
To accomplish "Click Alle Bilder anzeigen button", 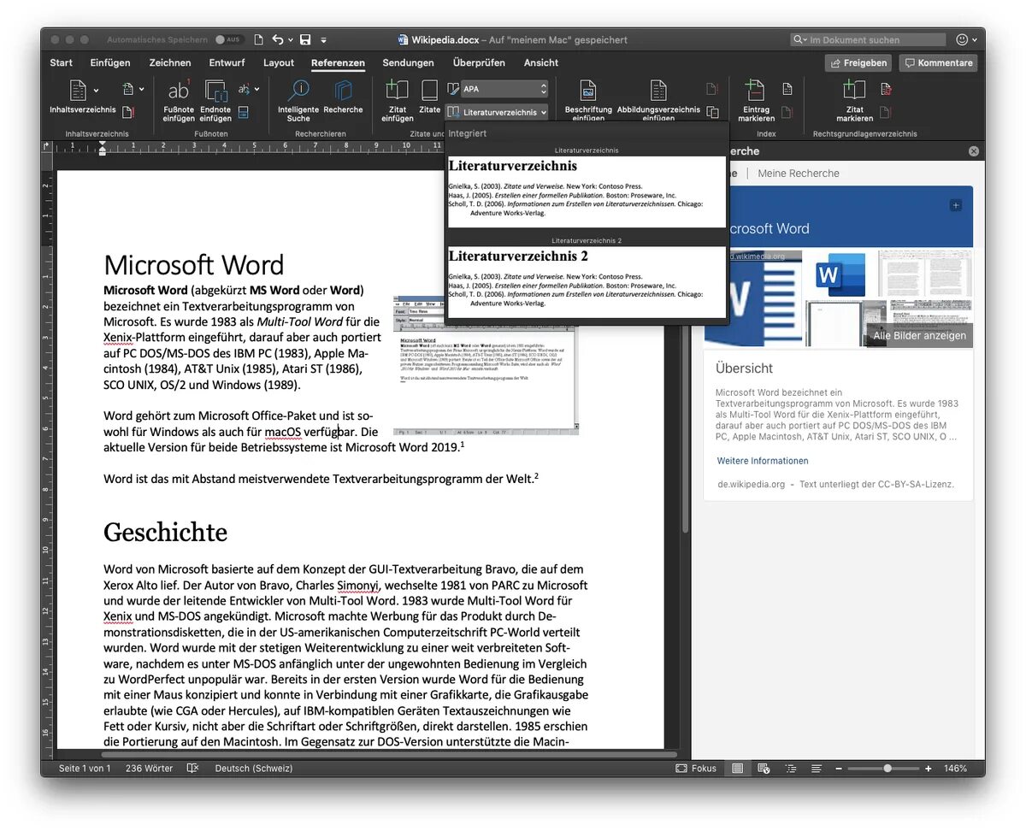I will click(x=919, y=335).
